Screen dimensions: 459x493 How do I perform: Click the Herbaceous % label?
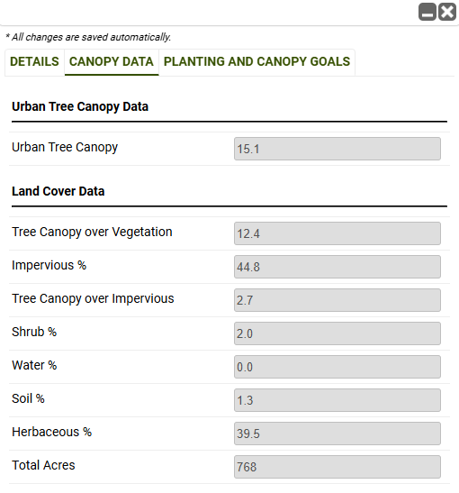click(52, 432)
